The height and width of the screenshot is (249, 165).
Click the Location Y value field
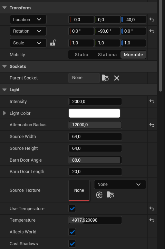click(107, 19)
